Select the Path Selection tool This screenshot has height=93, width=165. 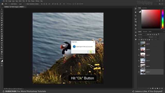[x=2, y=47]
